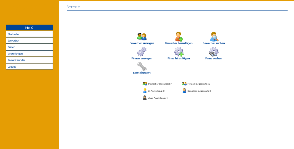Click the Firmen anzeigen text link
Image resolution: width=294 pixels, height=149 pixels.
[142, 58]
